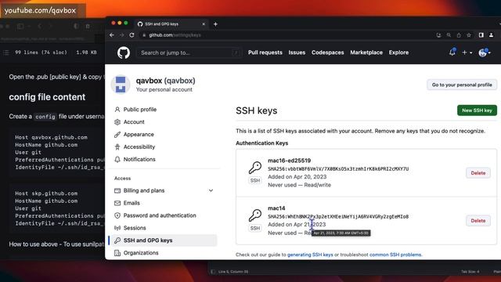Screen dimensions: 501x282
Task: Click the mac14 key title
Action: coord(276,208)
